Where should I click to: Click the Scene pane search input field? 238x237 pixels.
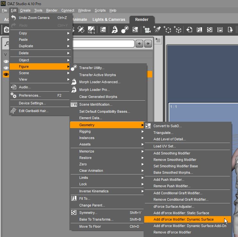(x=103, y=44)
